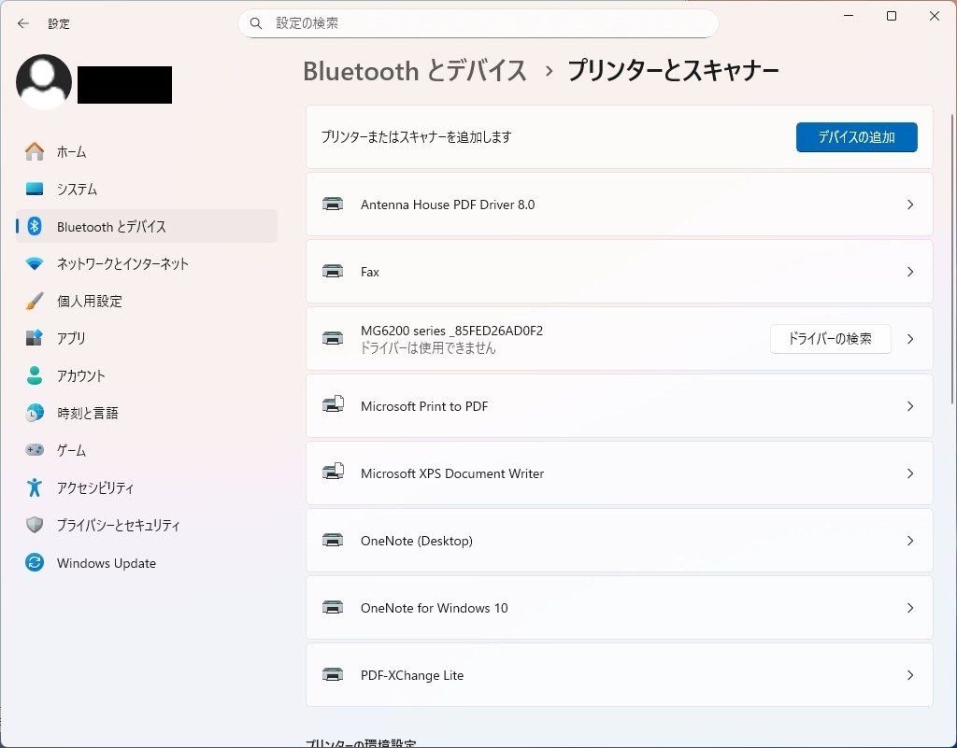The width and height of the screenshot is (957, 748).
Task: Open プライバシーとセキュリティ settings
Action: 147,525
